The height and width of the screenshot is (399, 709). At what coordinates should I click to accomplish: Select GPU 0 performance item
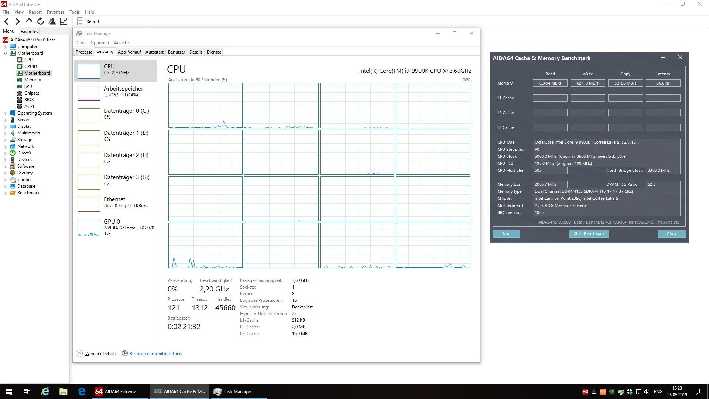tap(116, 228)
